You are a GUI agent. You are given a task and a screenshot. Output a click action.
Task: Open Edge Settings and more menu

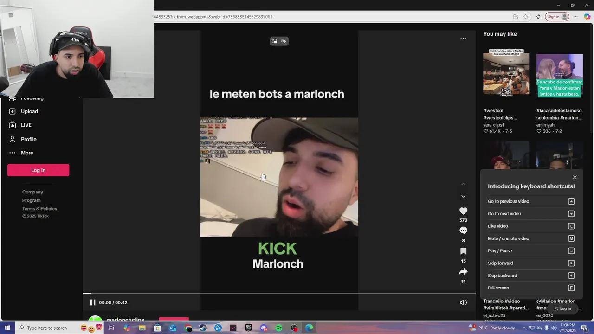[x=575, y=17]
